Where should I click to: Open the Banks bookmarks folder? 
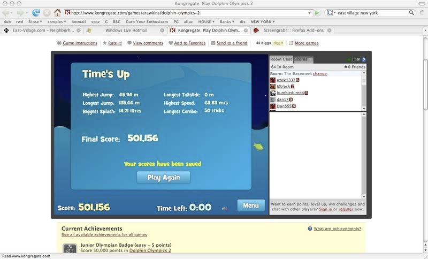(227, 21)
